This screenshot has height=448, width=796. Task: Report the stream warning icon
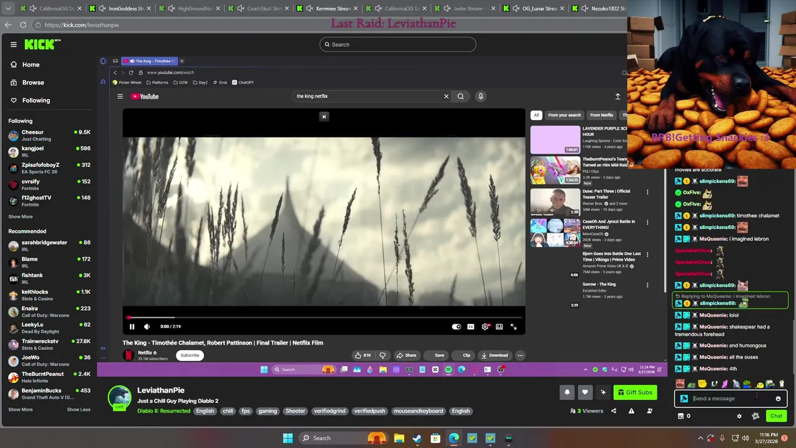click(x=631, y=411)
